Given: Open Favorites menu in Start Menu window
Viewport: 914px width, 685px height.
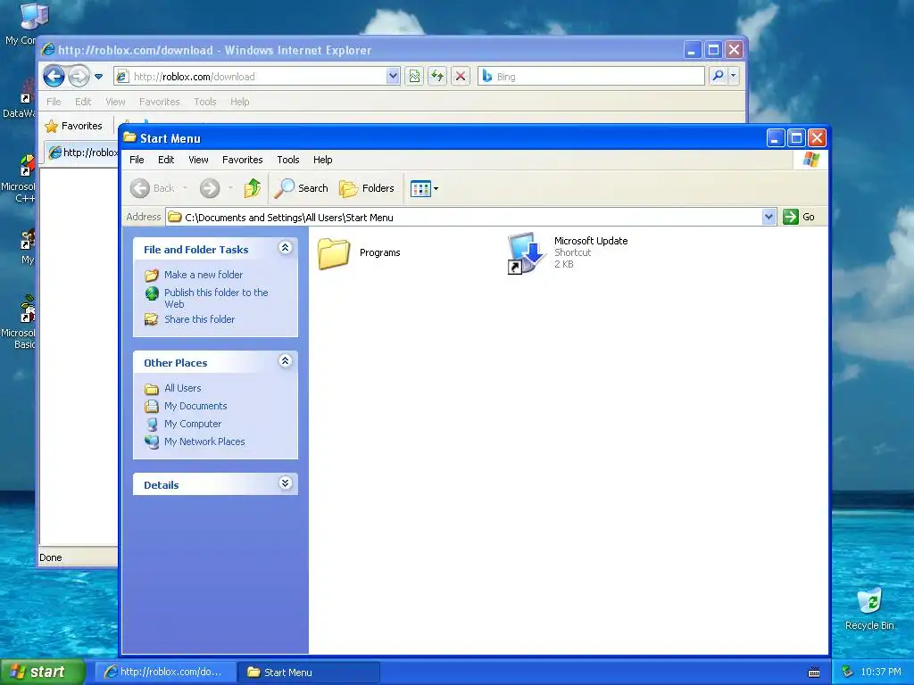Looking at the screenshot, I should (243, 160).
